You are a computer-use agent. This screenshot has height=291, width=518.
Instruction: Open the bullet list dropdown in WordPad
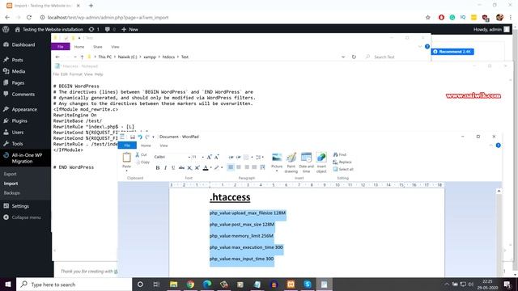pyautogui.click(x=252, y=157)
